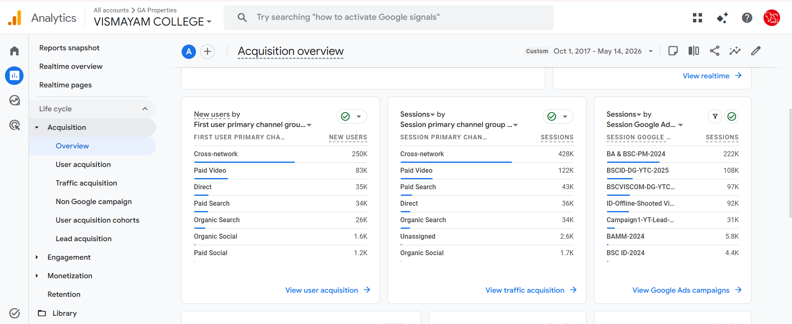Click the filter funnel icon on Google Ads card
Image resolution: width=792 pixels, height=324 pixels.
pos(715,116)
